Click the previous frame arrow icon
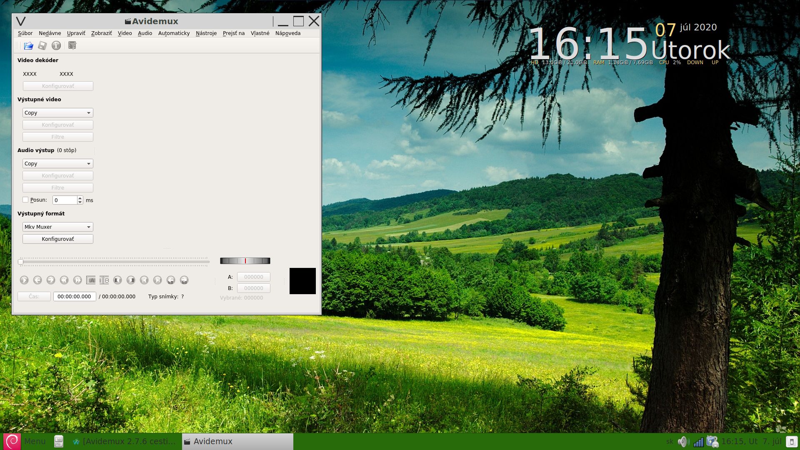800x450 pixels. point(37,280)
